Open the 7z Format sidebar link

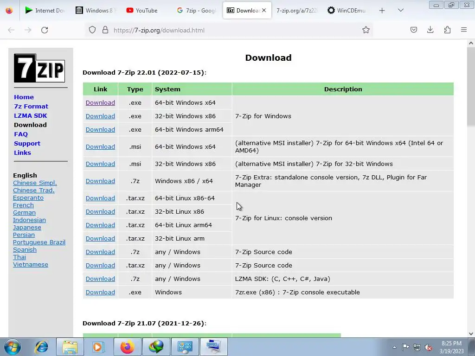pyautogui.click(x=31, y=106)
